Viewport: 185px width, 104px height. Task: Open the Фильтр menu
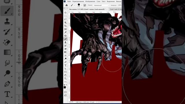[119, 1]
